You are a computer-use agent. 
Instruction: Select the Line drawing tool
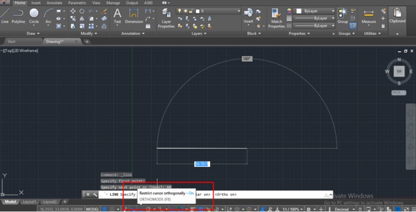5,16
